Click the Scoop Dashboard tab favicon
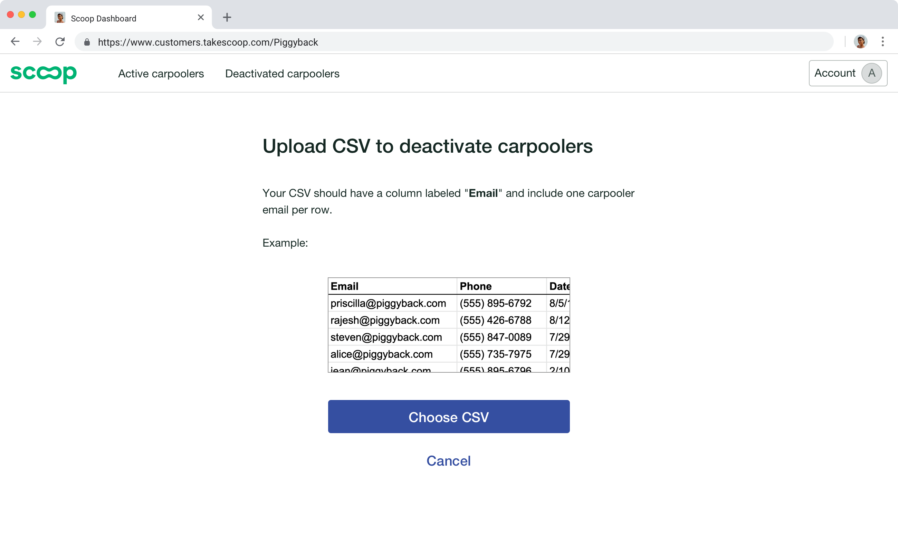Screen dimensions: 898x534 pyautogui.click(x=60, y=17)
